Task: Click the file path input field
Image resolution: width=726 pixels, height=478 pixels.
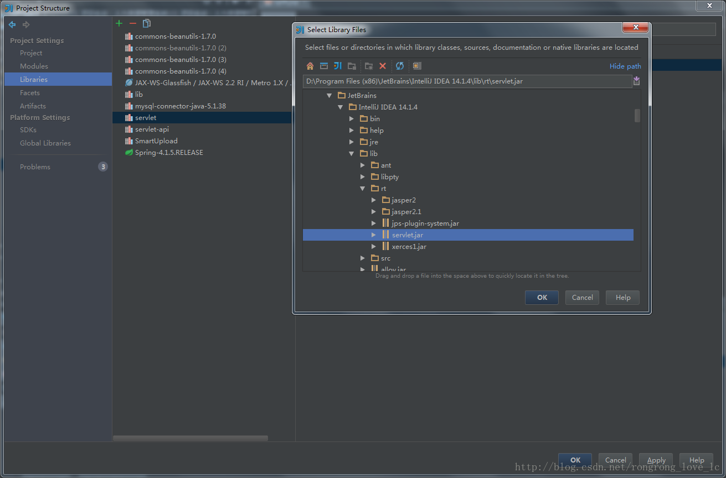Action: click(467, 81)
